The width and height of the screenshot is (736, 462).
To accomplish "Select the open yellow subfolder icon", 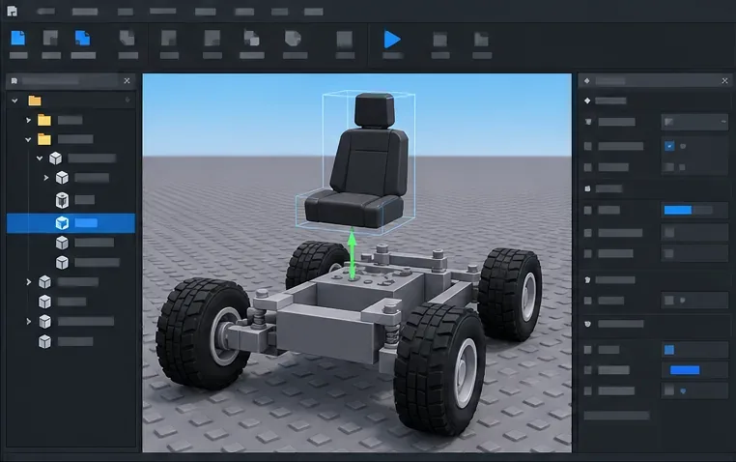I will click(44, 139).
